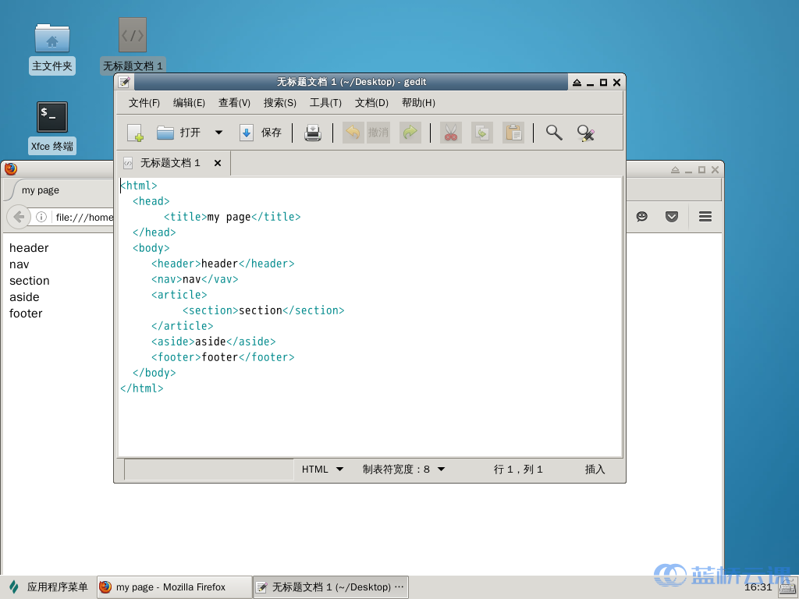Toggle 插入 insert mode in status bar
The width and height of the screenshot is (799, 599).
(x=595, y=470)
